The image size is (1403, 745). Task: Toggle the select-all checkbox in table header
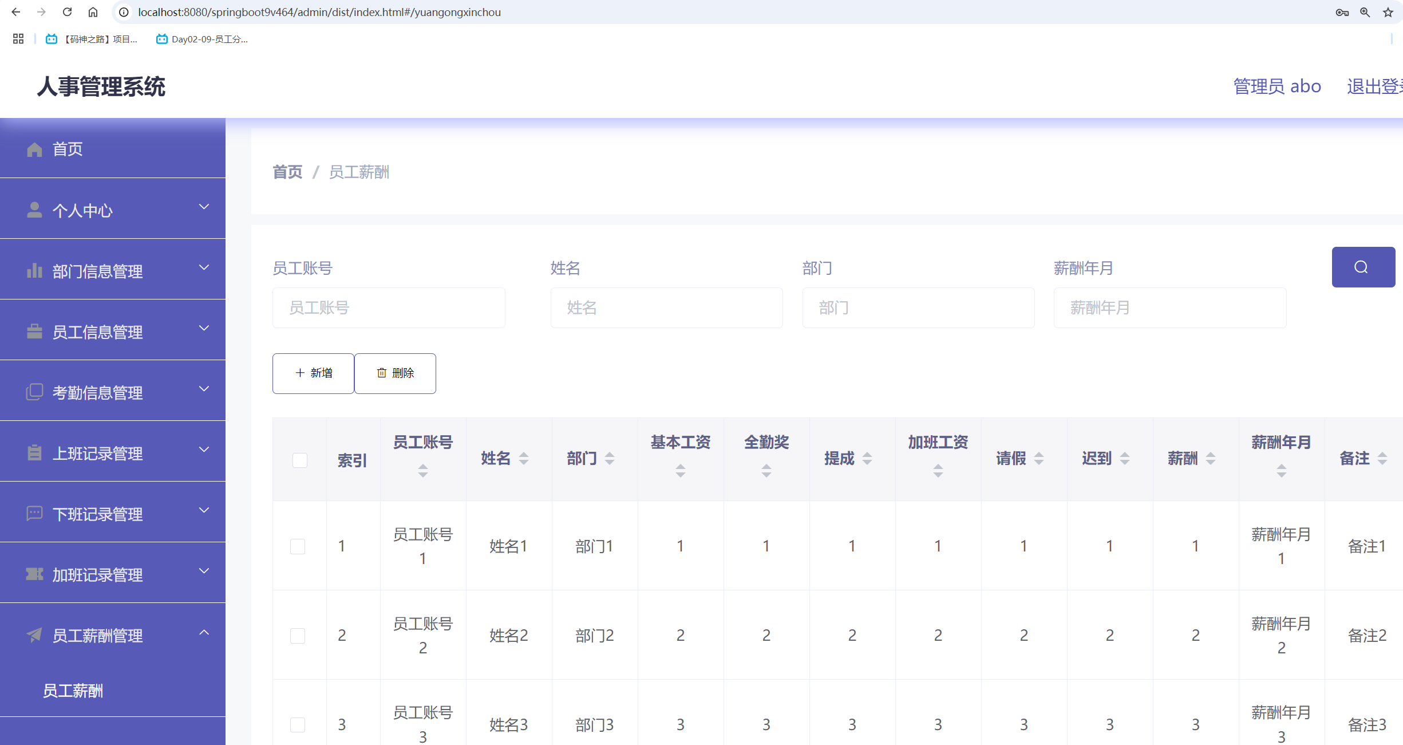pos(299,460)
